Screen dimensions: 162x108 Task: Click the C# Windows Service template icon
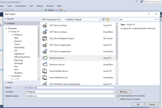[x=45, y=58]
